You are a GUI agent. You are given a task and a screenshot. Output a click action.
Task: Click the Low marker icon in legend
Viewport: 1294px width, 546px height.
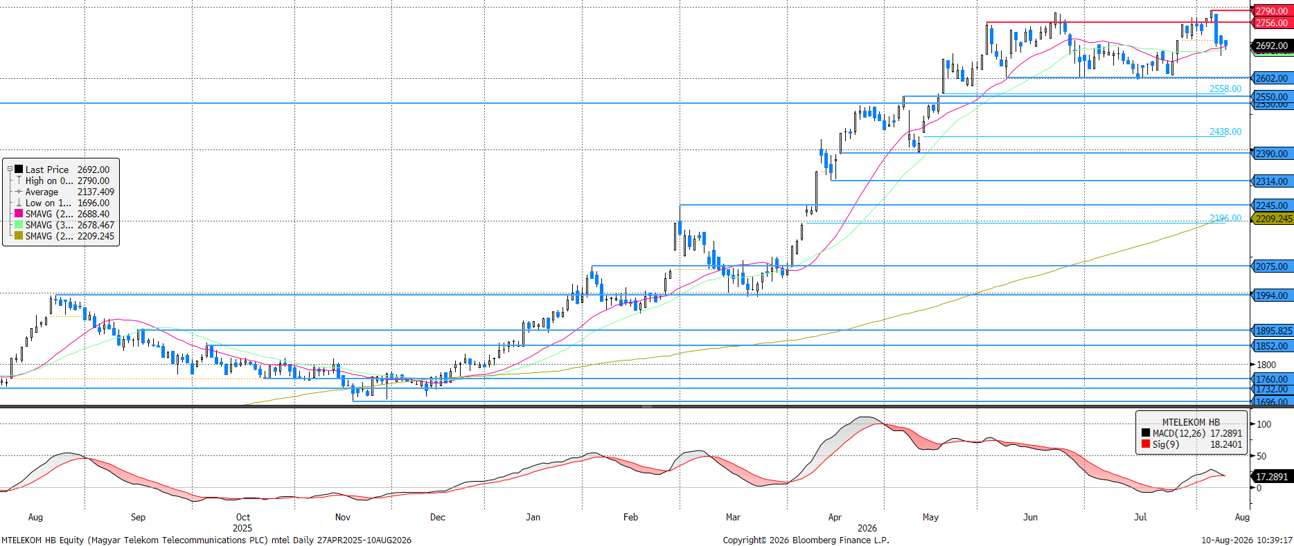click(19, 202)
